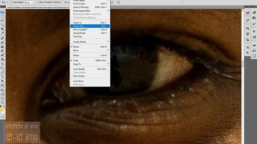Open the Swatches panel icon
Image resolution: width=257 pixels, height=144 pixels.
[254, 18]
